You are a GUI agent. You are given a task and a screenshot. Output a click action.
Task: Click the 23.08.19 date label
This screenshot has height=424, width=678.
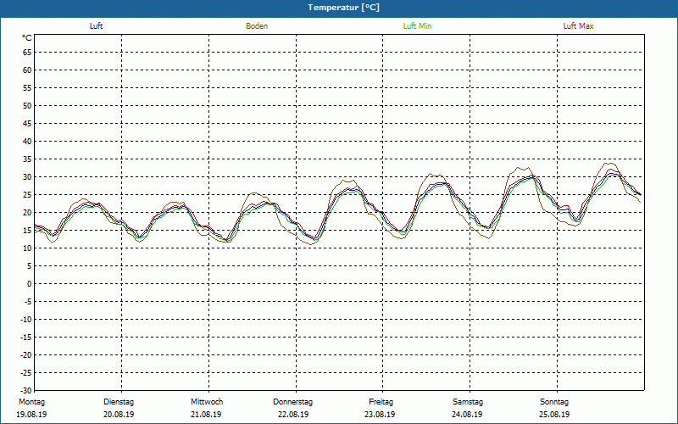pos(380,414)
